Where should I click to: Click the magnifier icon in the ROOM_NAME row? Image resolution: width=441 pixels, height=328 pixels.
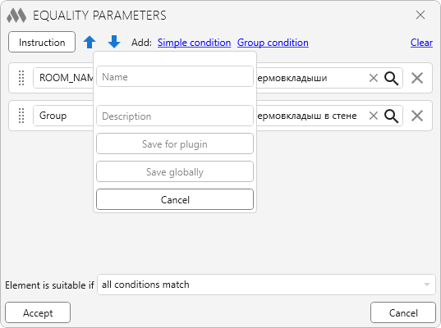tap(391, 78)
